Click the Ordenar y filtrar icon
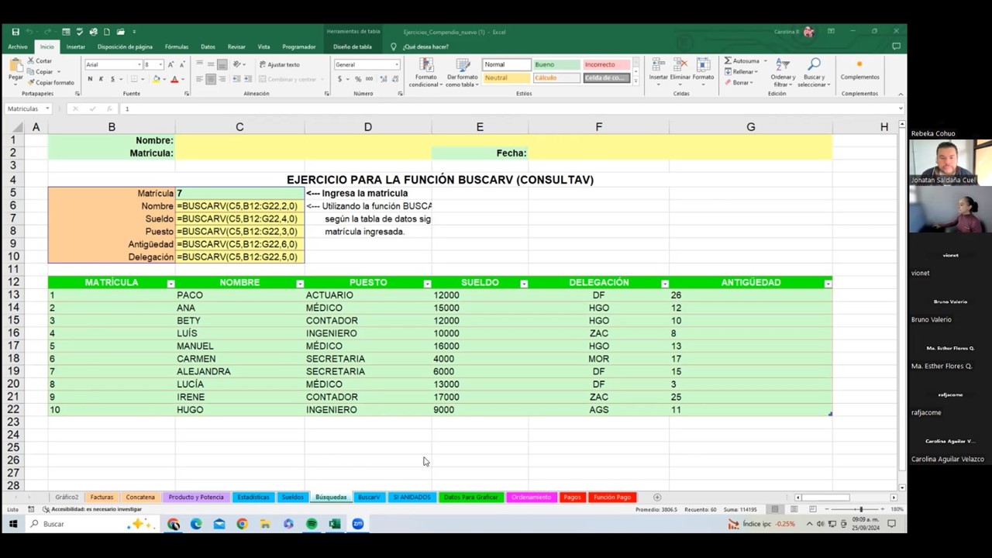Viewport: 992px width, 558px height. pos(783,71)
